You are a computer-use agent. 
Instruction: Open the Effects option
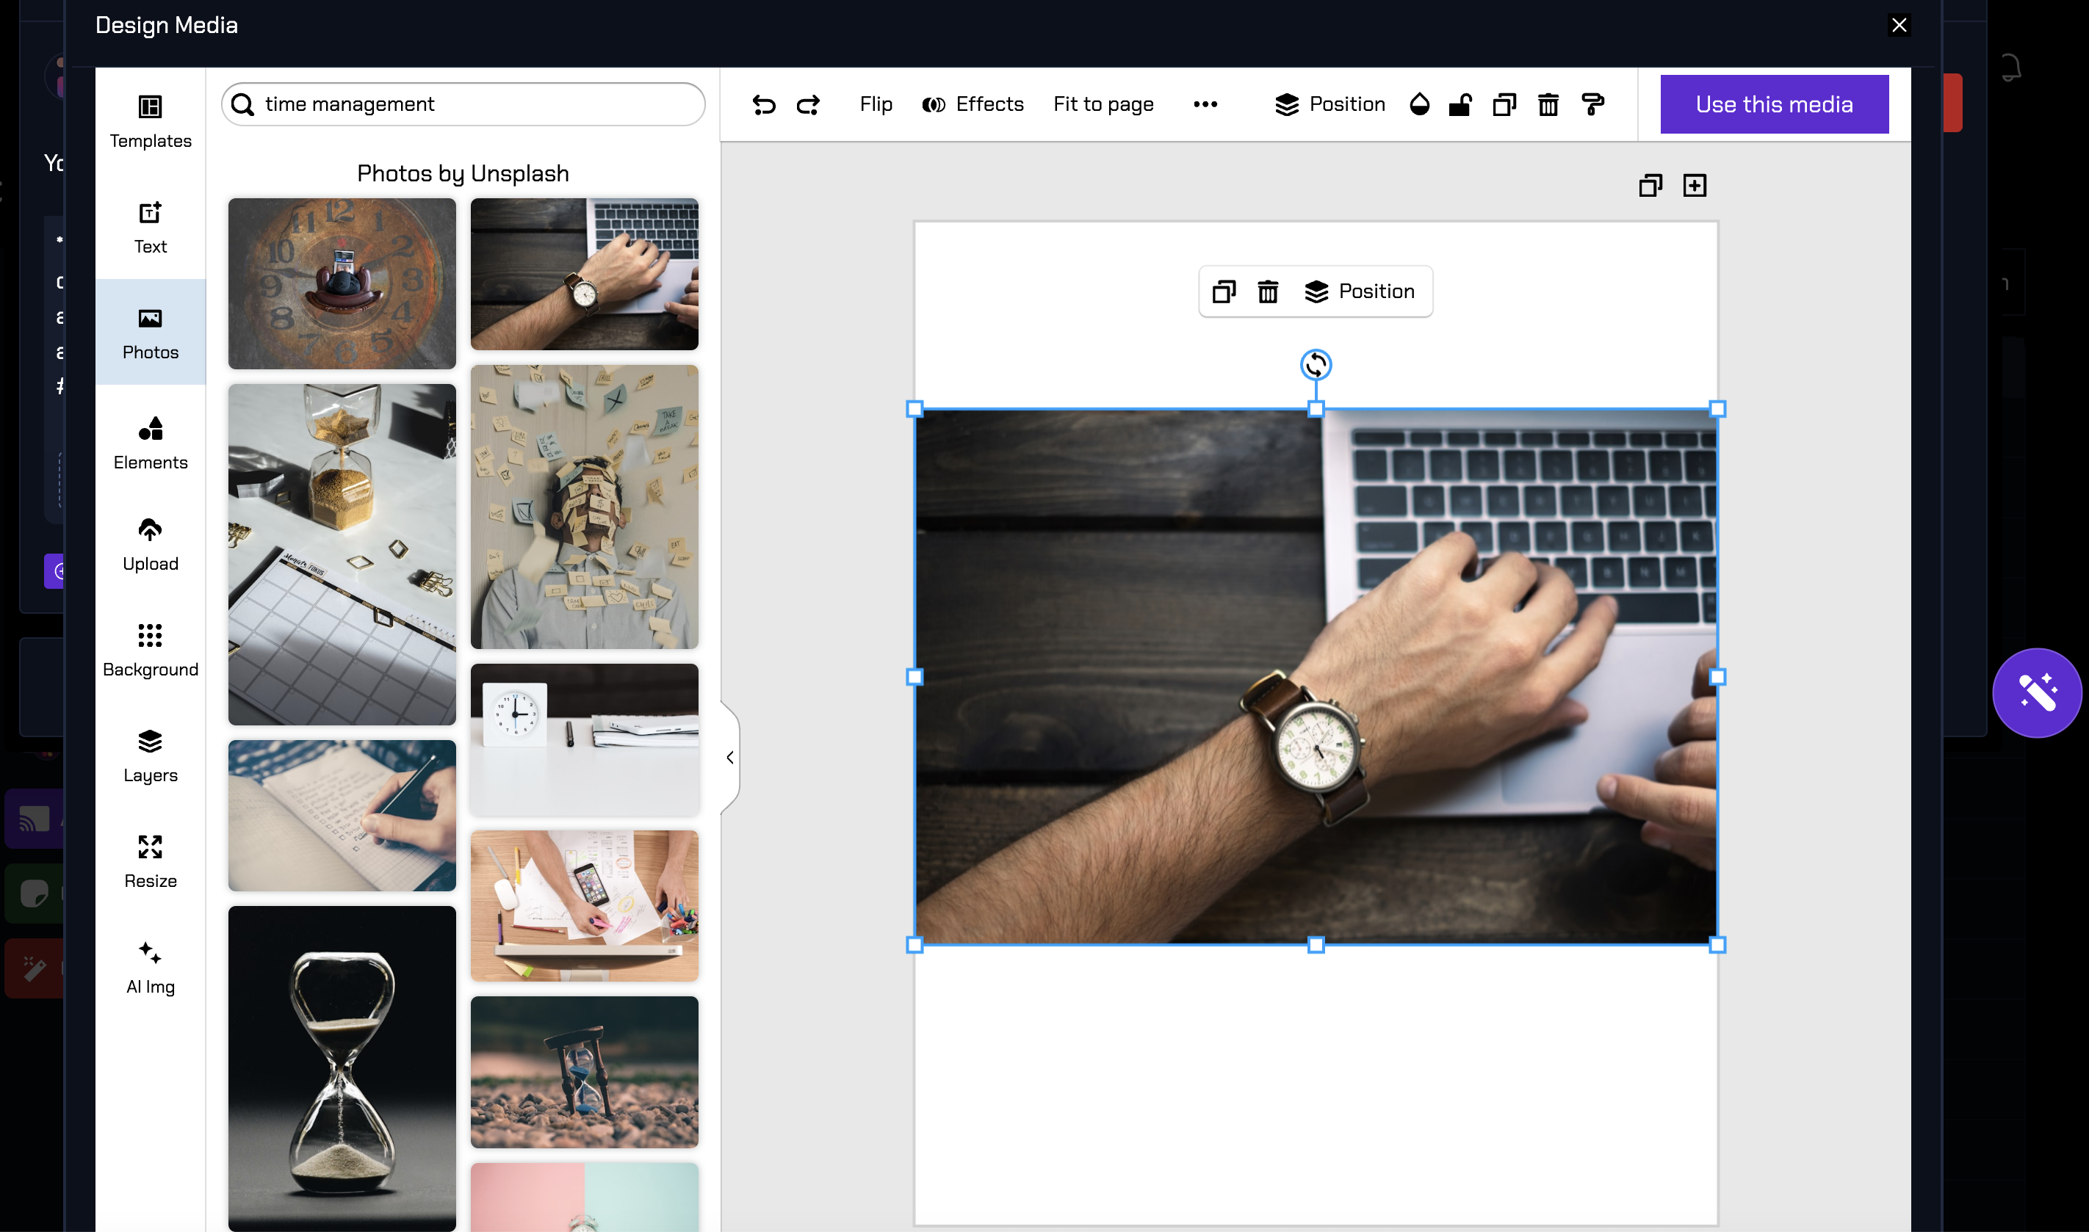click(973, 104)
